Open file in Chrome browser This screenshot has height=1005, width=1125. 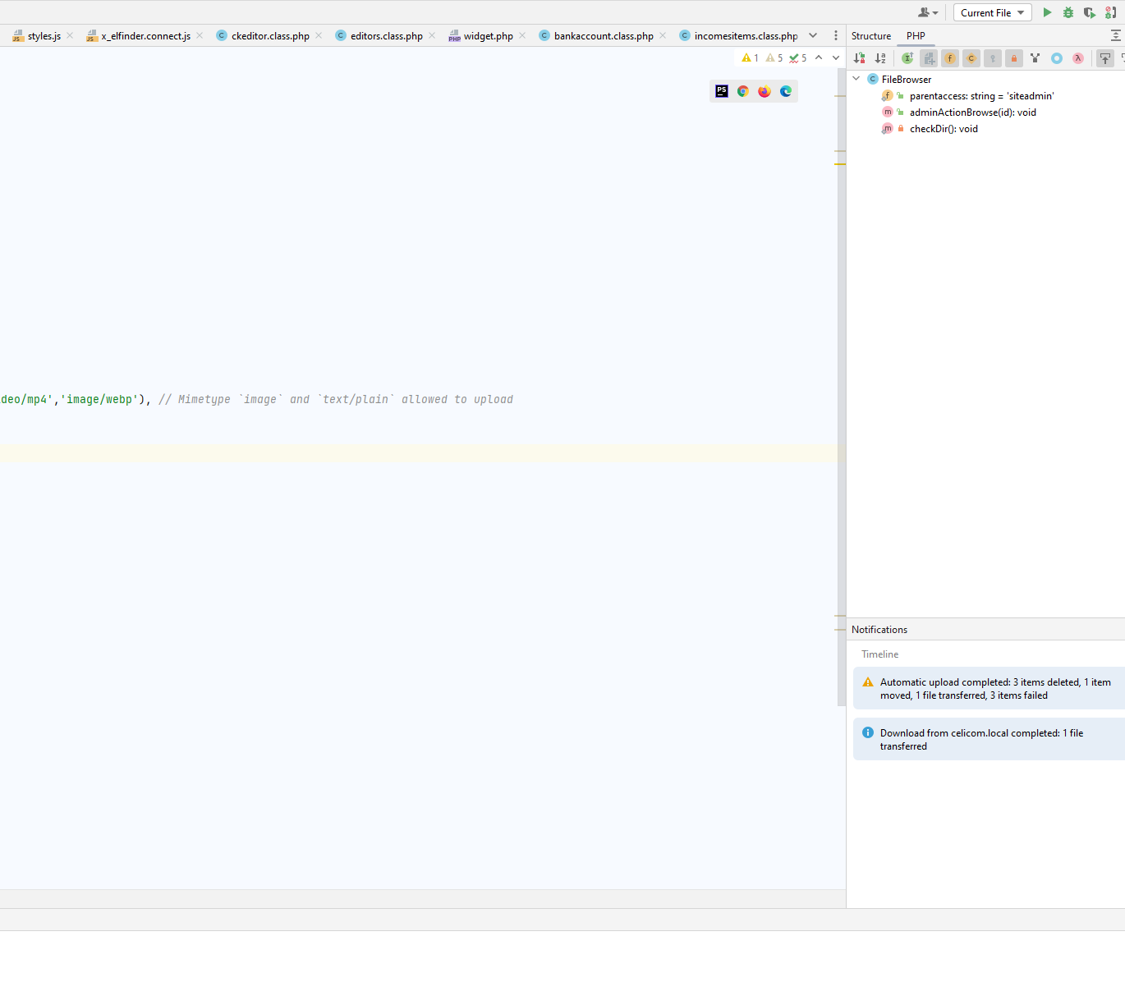click(743, 91)
